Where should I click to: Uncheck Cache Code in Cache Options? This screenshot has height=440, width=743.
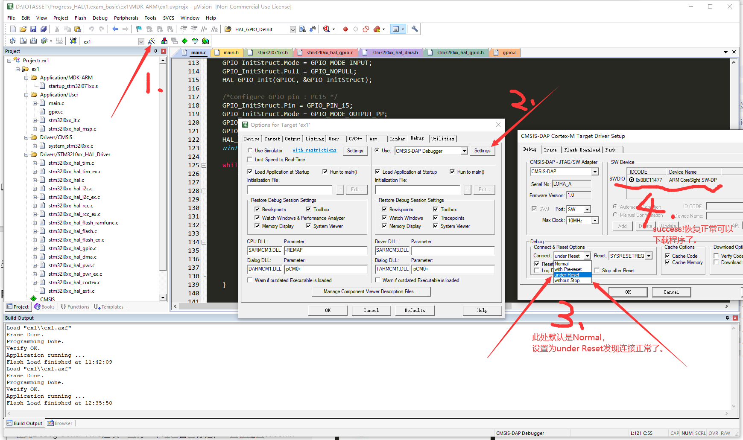(x=667, y=255)
